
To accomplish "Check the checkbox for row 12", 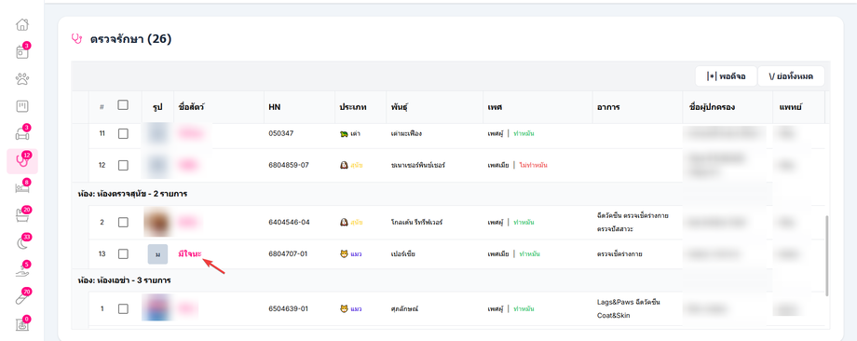I will 123,165.
